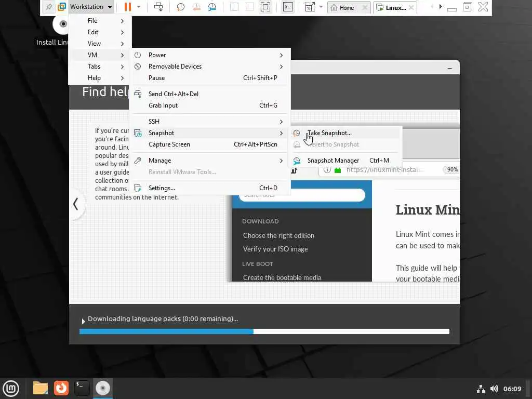Expand the Power submenu
Screen dimensions: 532x399
tap(210, 55)
